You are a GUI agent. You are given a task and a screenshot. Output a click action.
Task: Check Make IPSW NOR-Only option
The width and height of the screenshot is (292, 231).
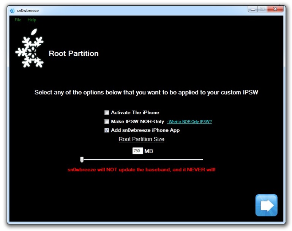107,122
